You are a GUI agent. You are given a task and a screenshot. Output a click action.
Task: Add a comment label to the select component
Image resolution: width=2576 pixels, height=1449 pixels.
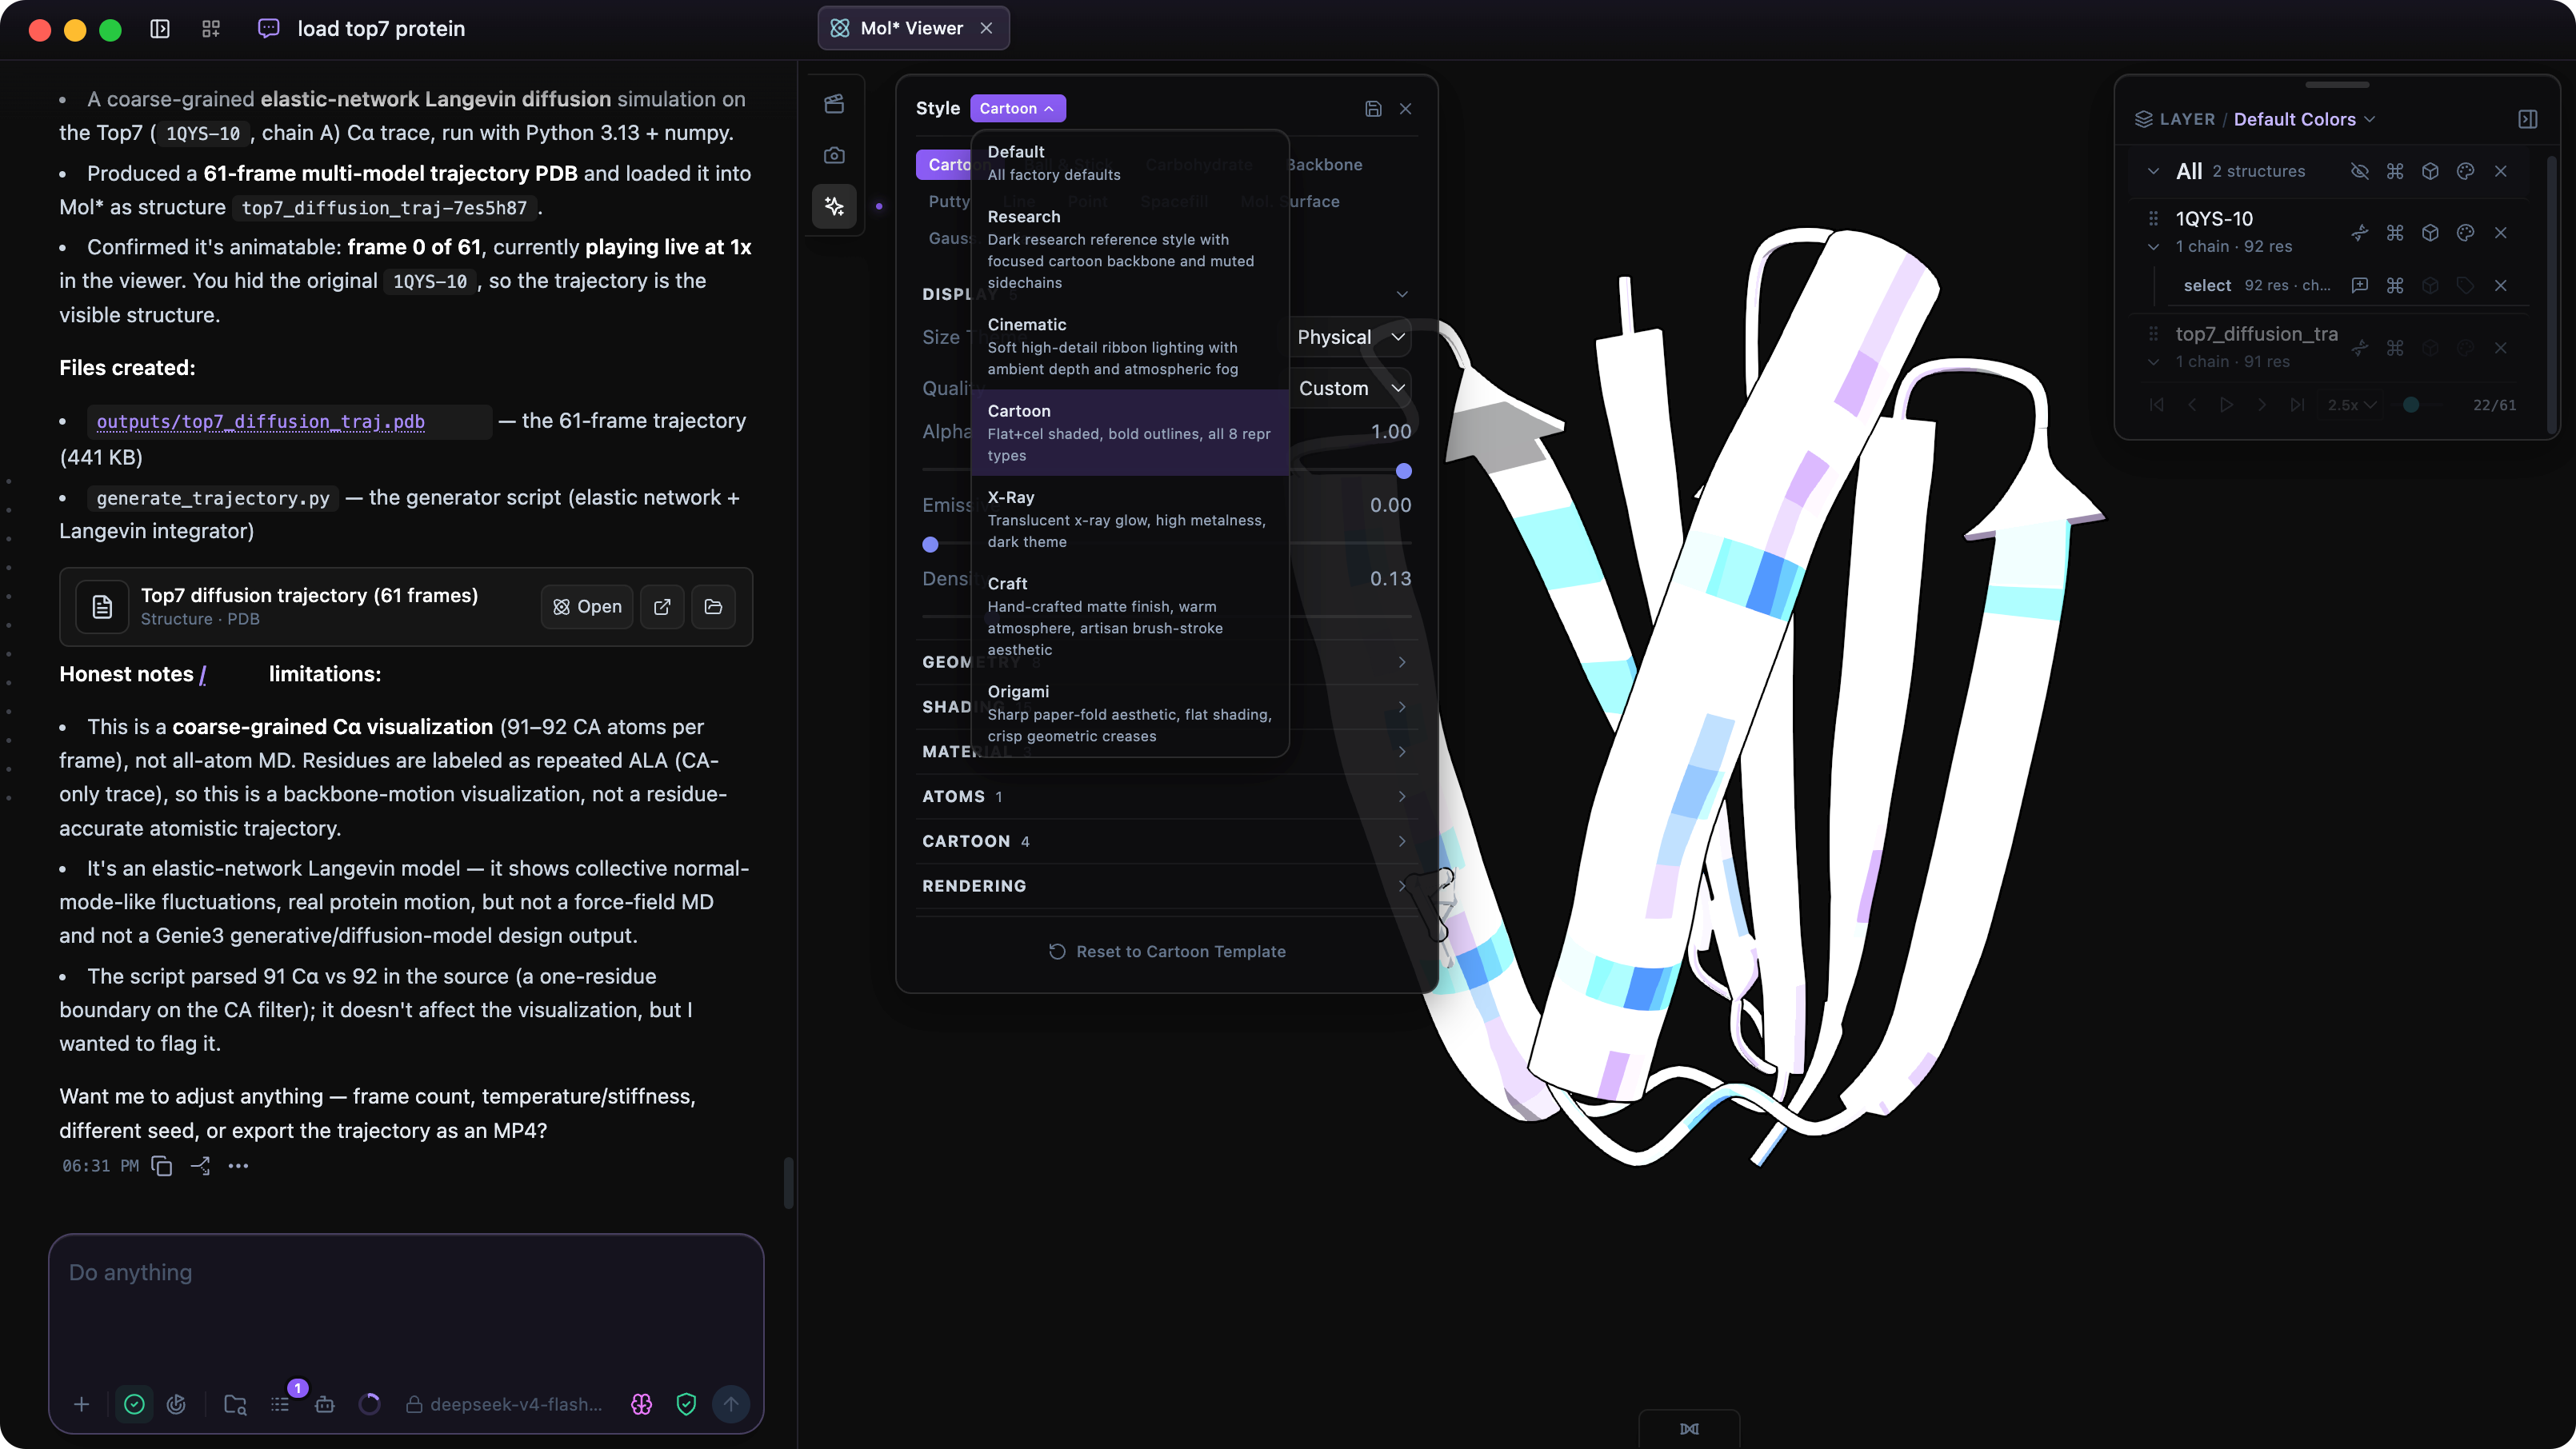(2359, 285)
